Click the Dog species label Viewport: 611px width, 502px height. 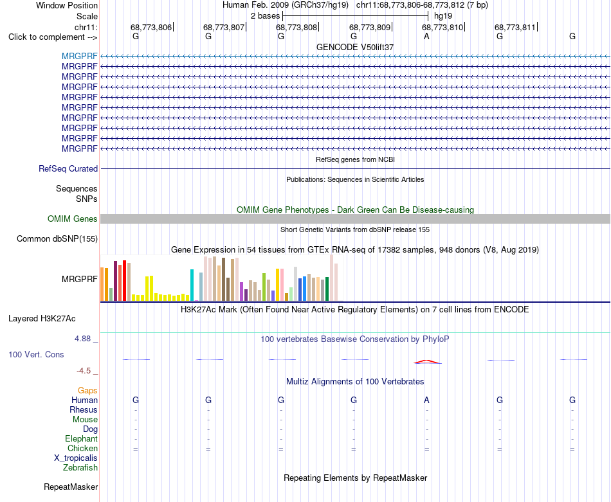90,429
